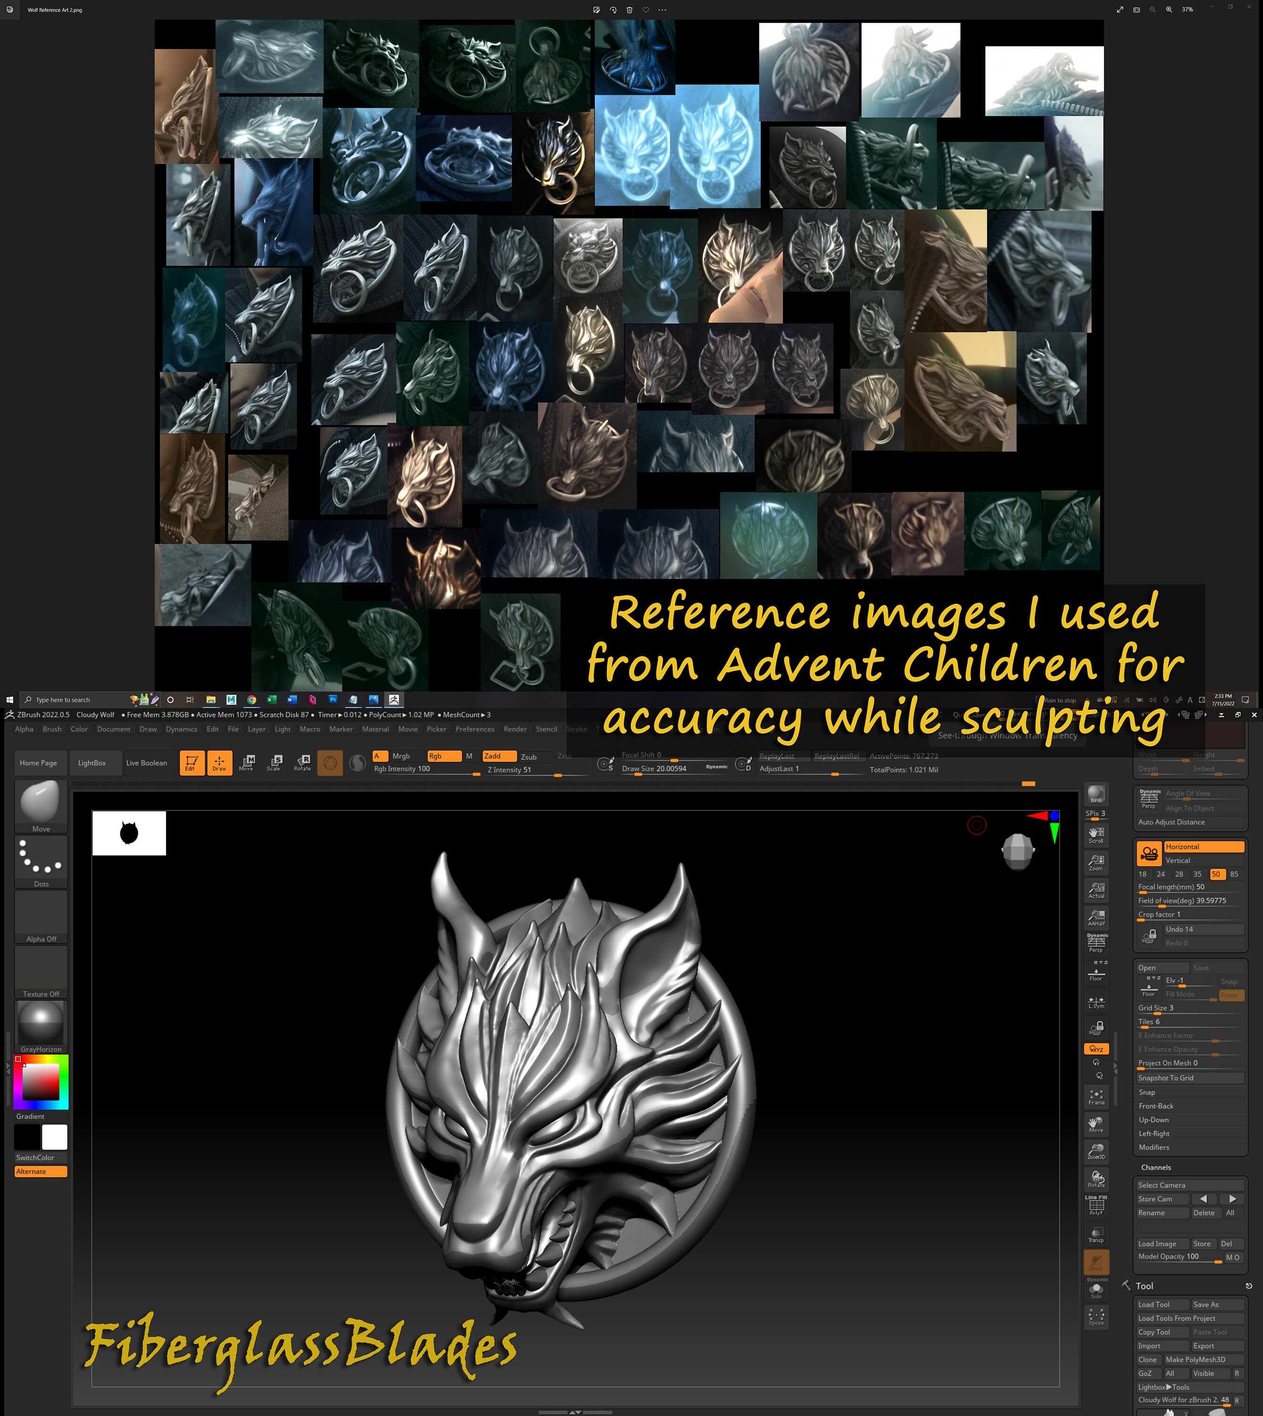Click the Snapshot To Grid button

tap(1189, 1078)
